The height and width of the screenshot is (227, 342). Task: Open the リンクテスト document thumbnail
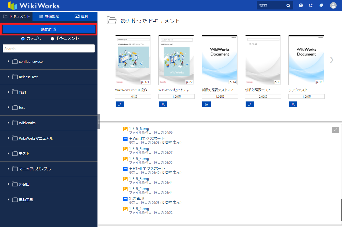pyautogui.click(x=306, y=60)
